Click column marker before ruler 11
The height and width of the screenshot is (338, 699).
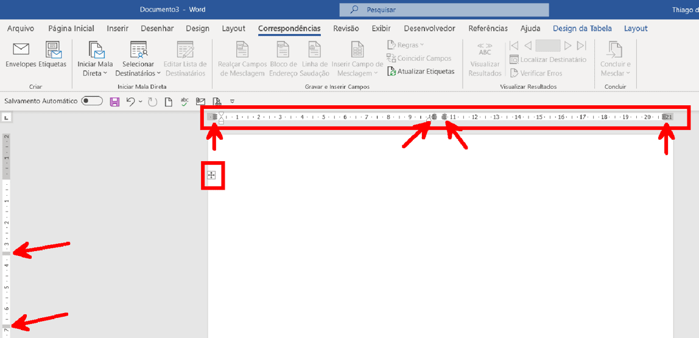[x=444, y=117]
